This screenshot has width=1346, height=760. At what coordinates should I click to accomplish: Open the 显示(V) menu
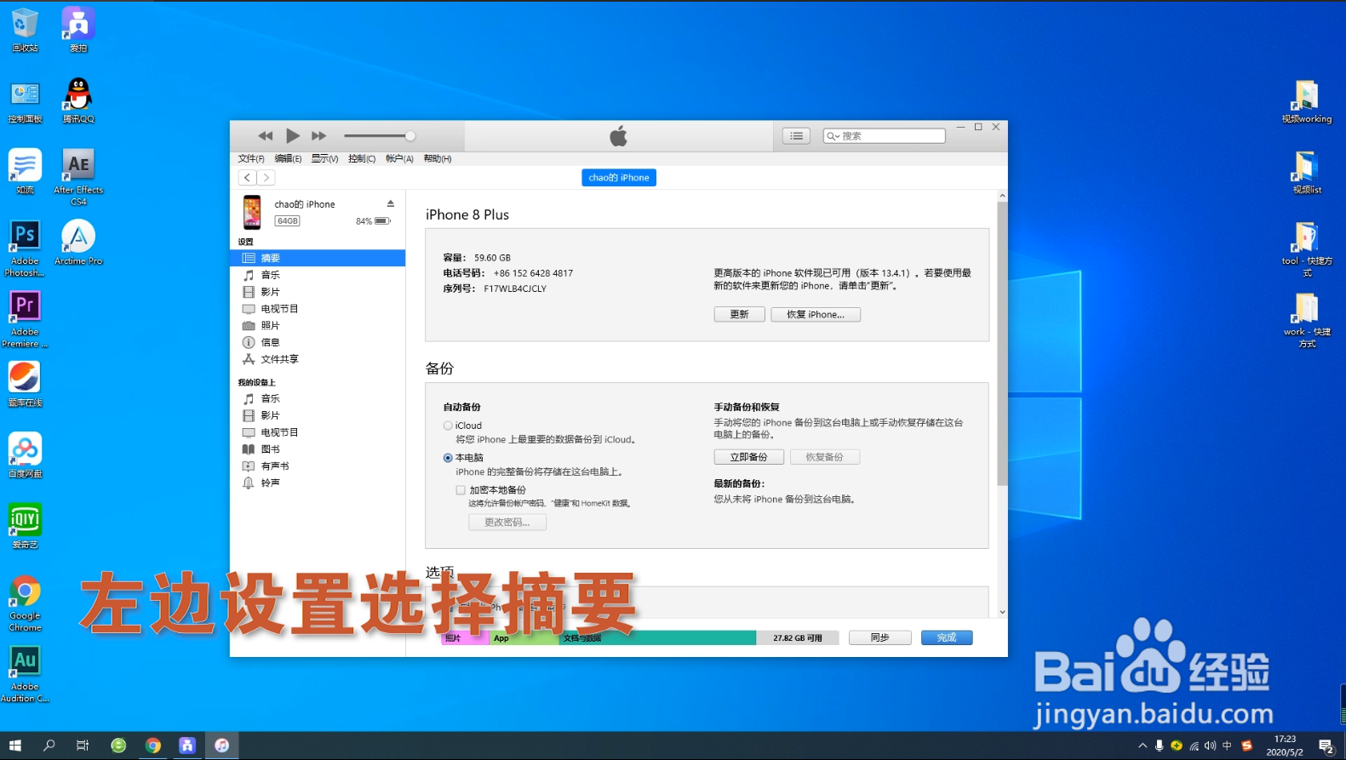324,158
